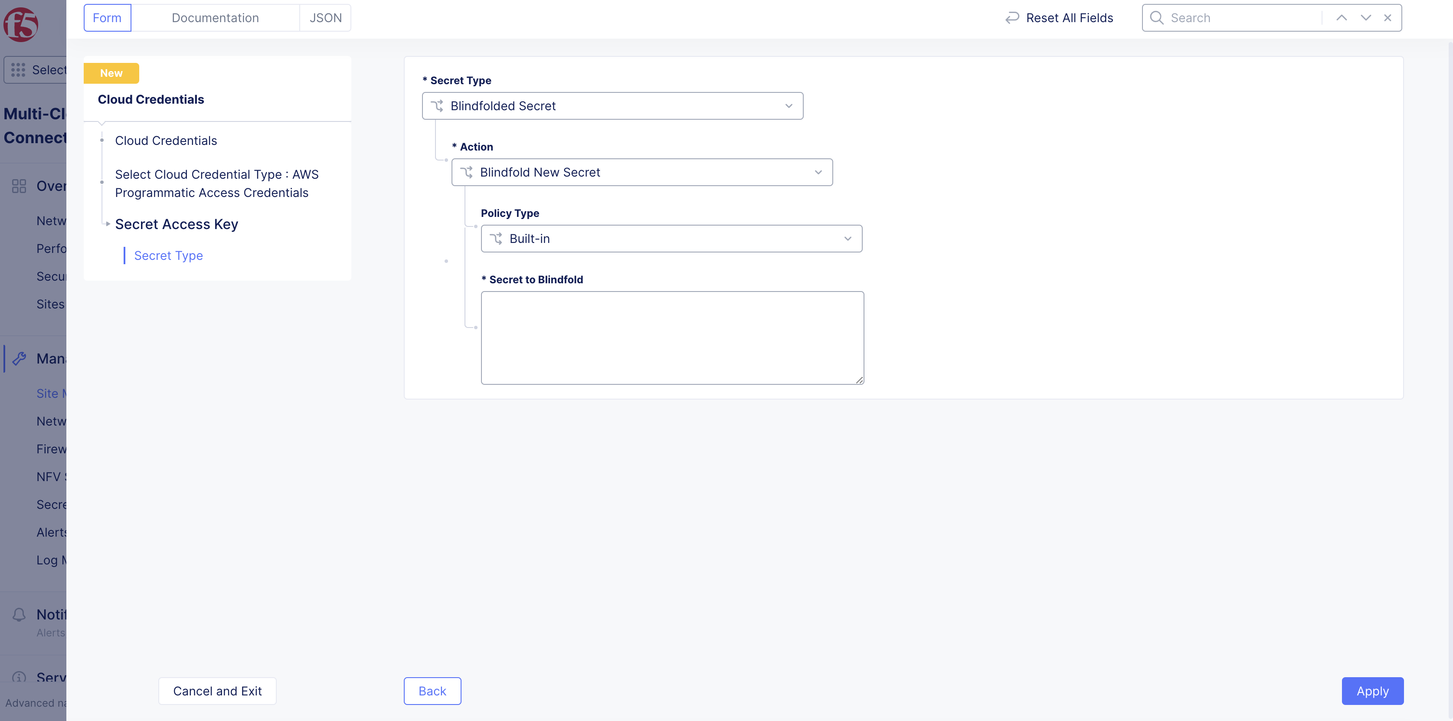Click the info icon beside the Services section
Screen dimensions: 1453x721
(20, 678)
